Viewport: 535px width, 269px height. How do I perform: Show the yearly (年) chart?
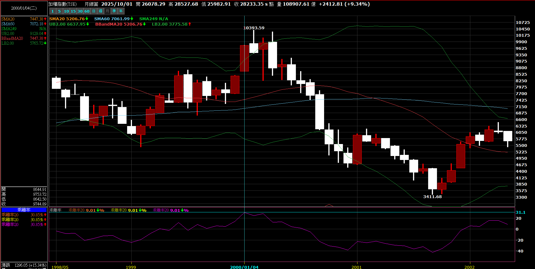point(121,11)
